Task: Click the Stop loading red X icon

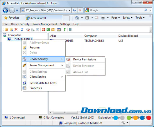Action: (80, 10)
